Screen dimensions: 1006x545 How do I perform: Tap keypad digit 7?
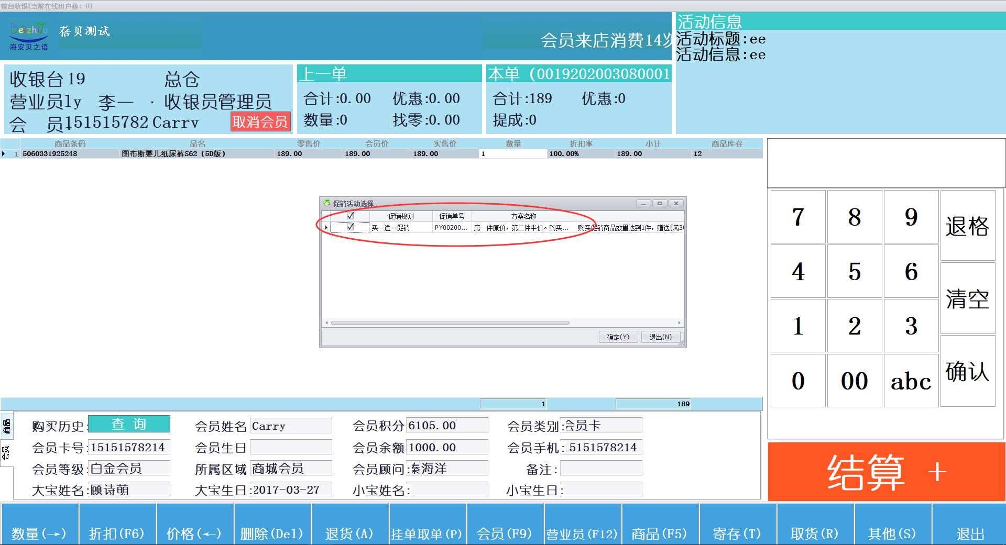coord(798,217)
